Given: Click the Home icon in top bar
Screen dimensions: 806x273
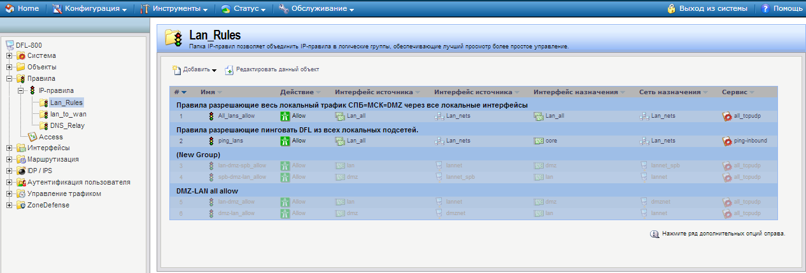Looking at the screenshot, I should click(x=10, y=9).
